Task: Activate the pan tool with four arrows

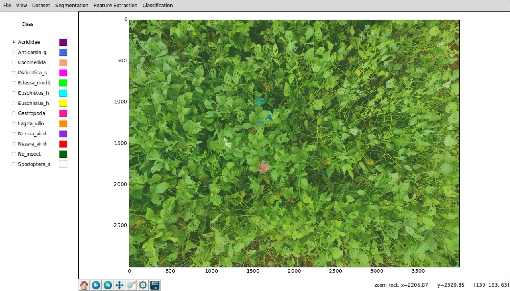Action: (119, 285)
